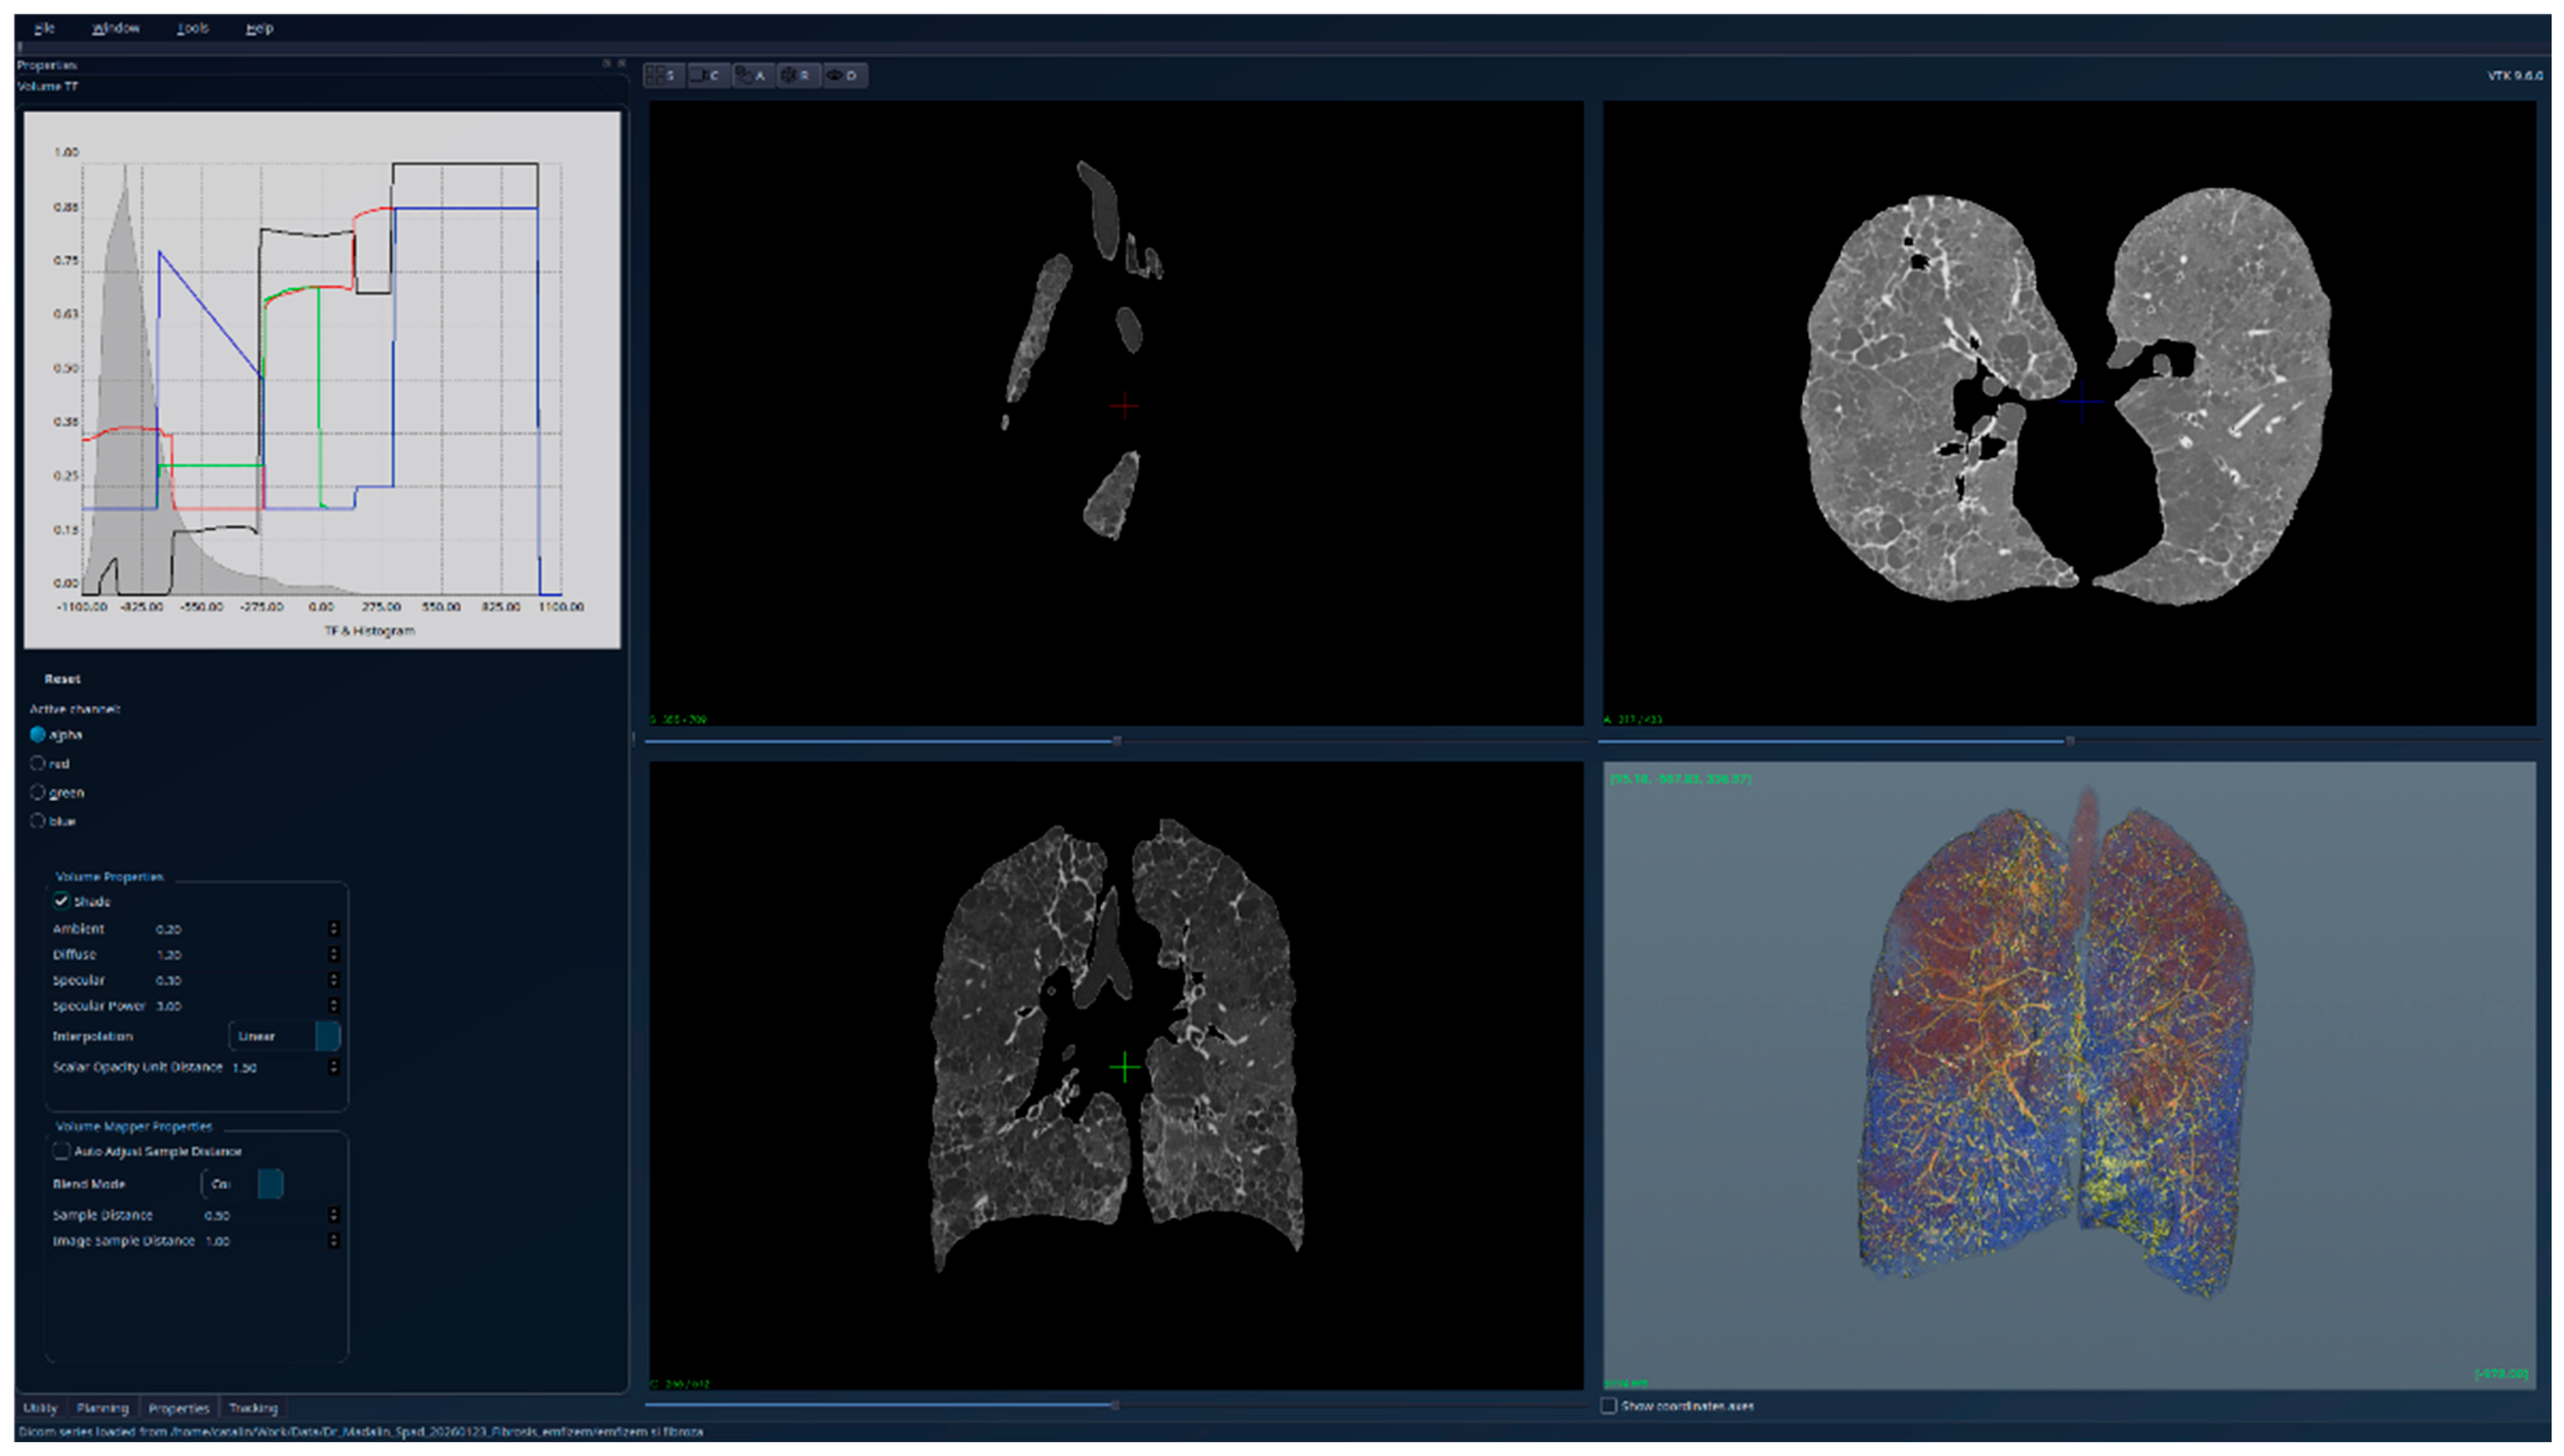Viewport: 2564px width, 1456px height.
Task: Switch to the Planning tab
Action: [x=102, y=1408]
